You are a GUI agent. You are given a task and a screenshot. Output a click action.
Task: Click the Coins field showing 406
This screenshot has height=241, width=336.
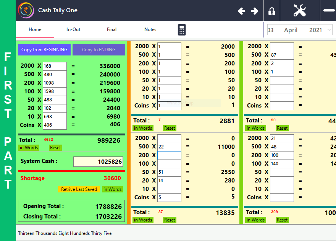point(55,125)
